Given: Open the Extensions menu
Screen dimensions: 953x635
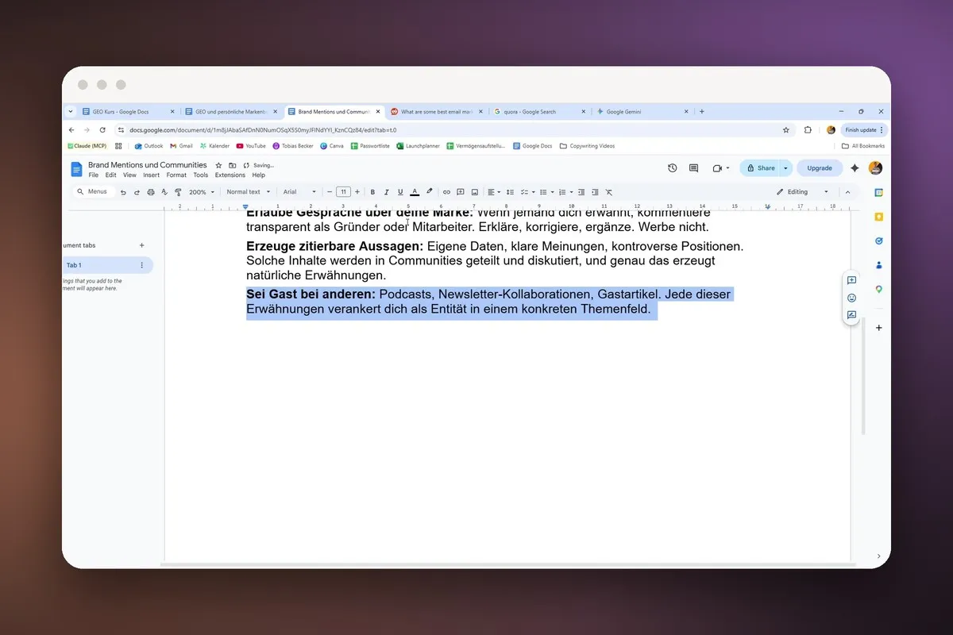Looking at the screenshot, I should [230, 175].
